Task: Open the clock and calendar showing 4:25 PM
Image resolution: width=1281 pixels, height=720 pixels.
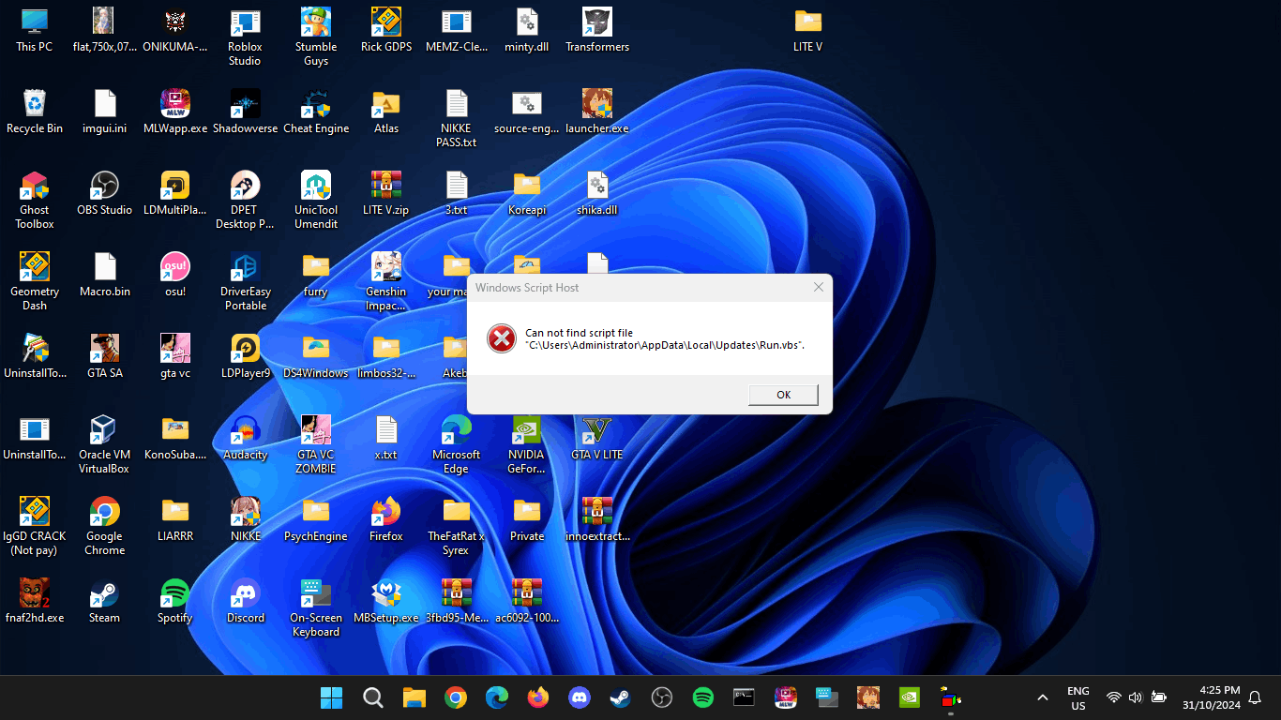Action: [1210, 697]
